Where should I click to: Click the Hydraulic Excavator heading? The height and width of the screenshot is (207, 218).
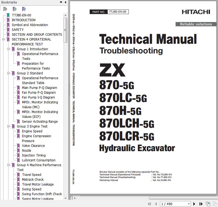pyautogui.click(x=137, y=148)
